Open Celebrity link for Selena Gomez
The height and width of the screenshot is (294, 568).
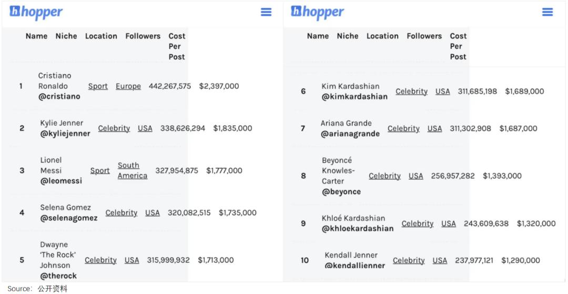tap(121, 212)
